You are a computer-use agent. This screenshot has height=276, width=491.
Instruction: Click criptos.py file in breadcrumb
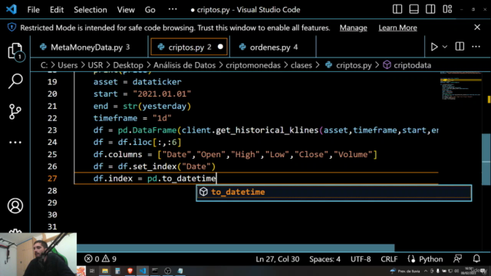pos(348,65)
